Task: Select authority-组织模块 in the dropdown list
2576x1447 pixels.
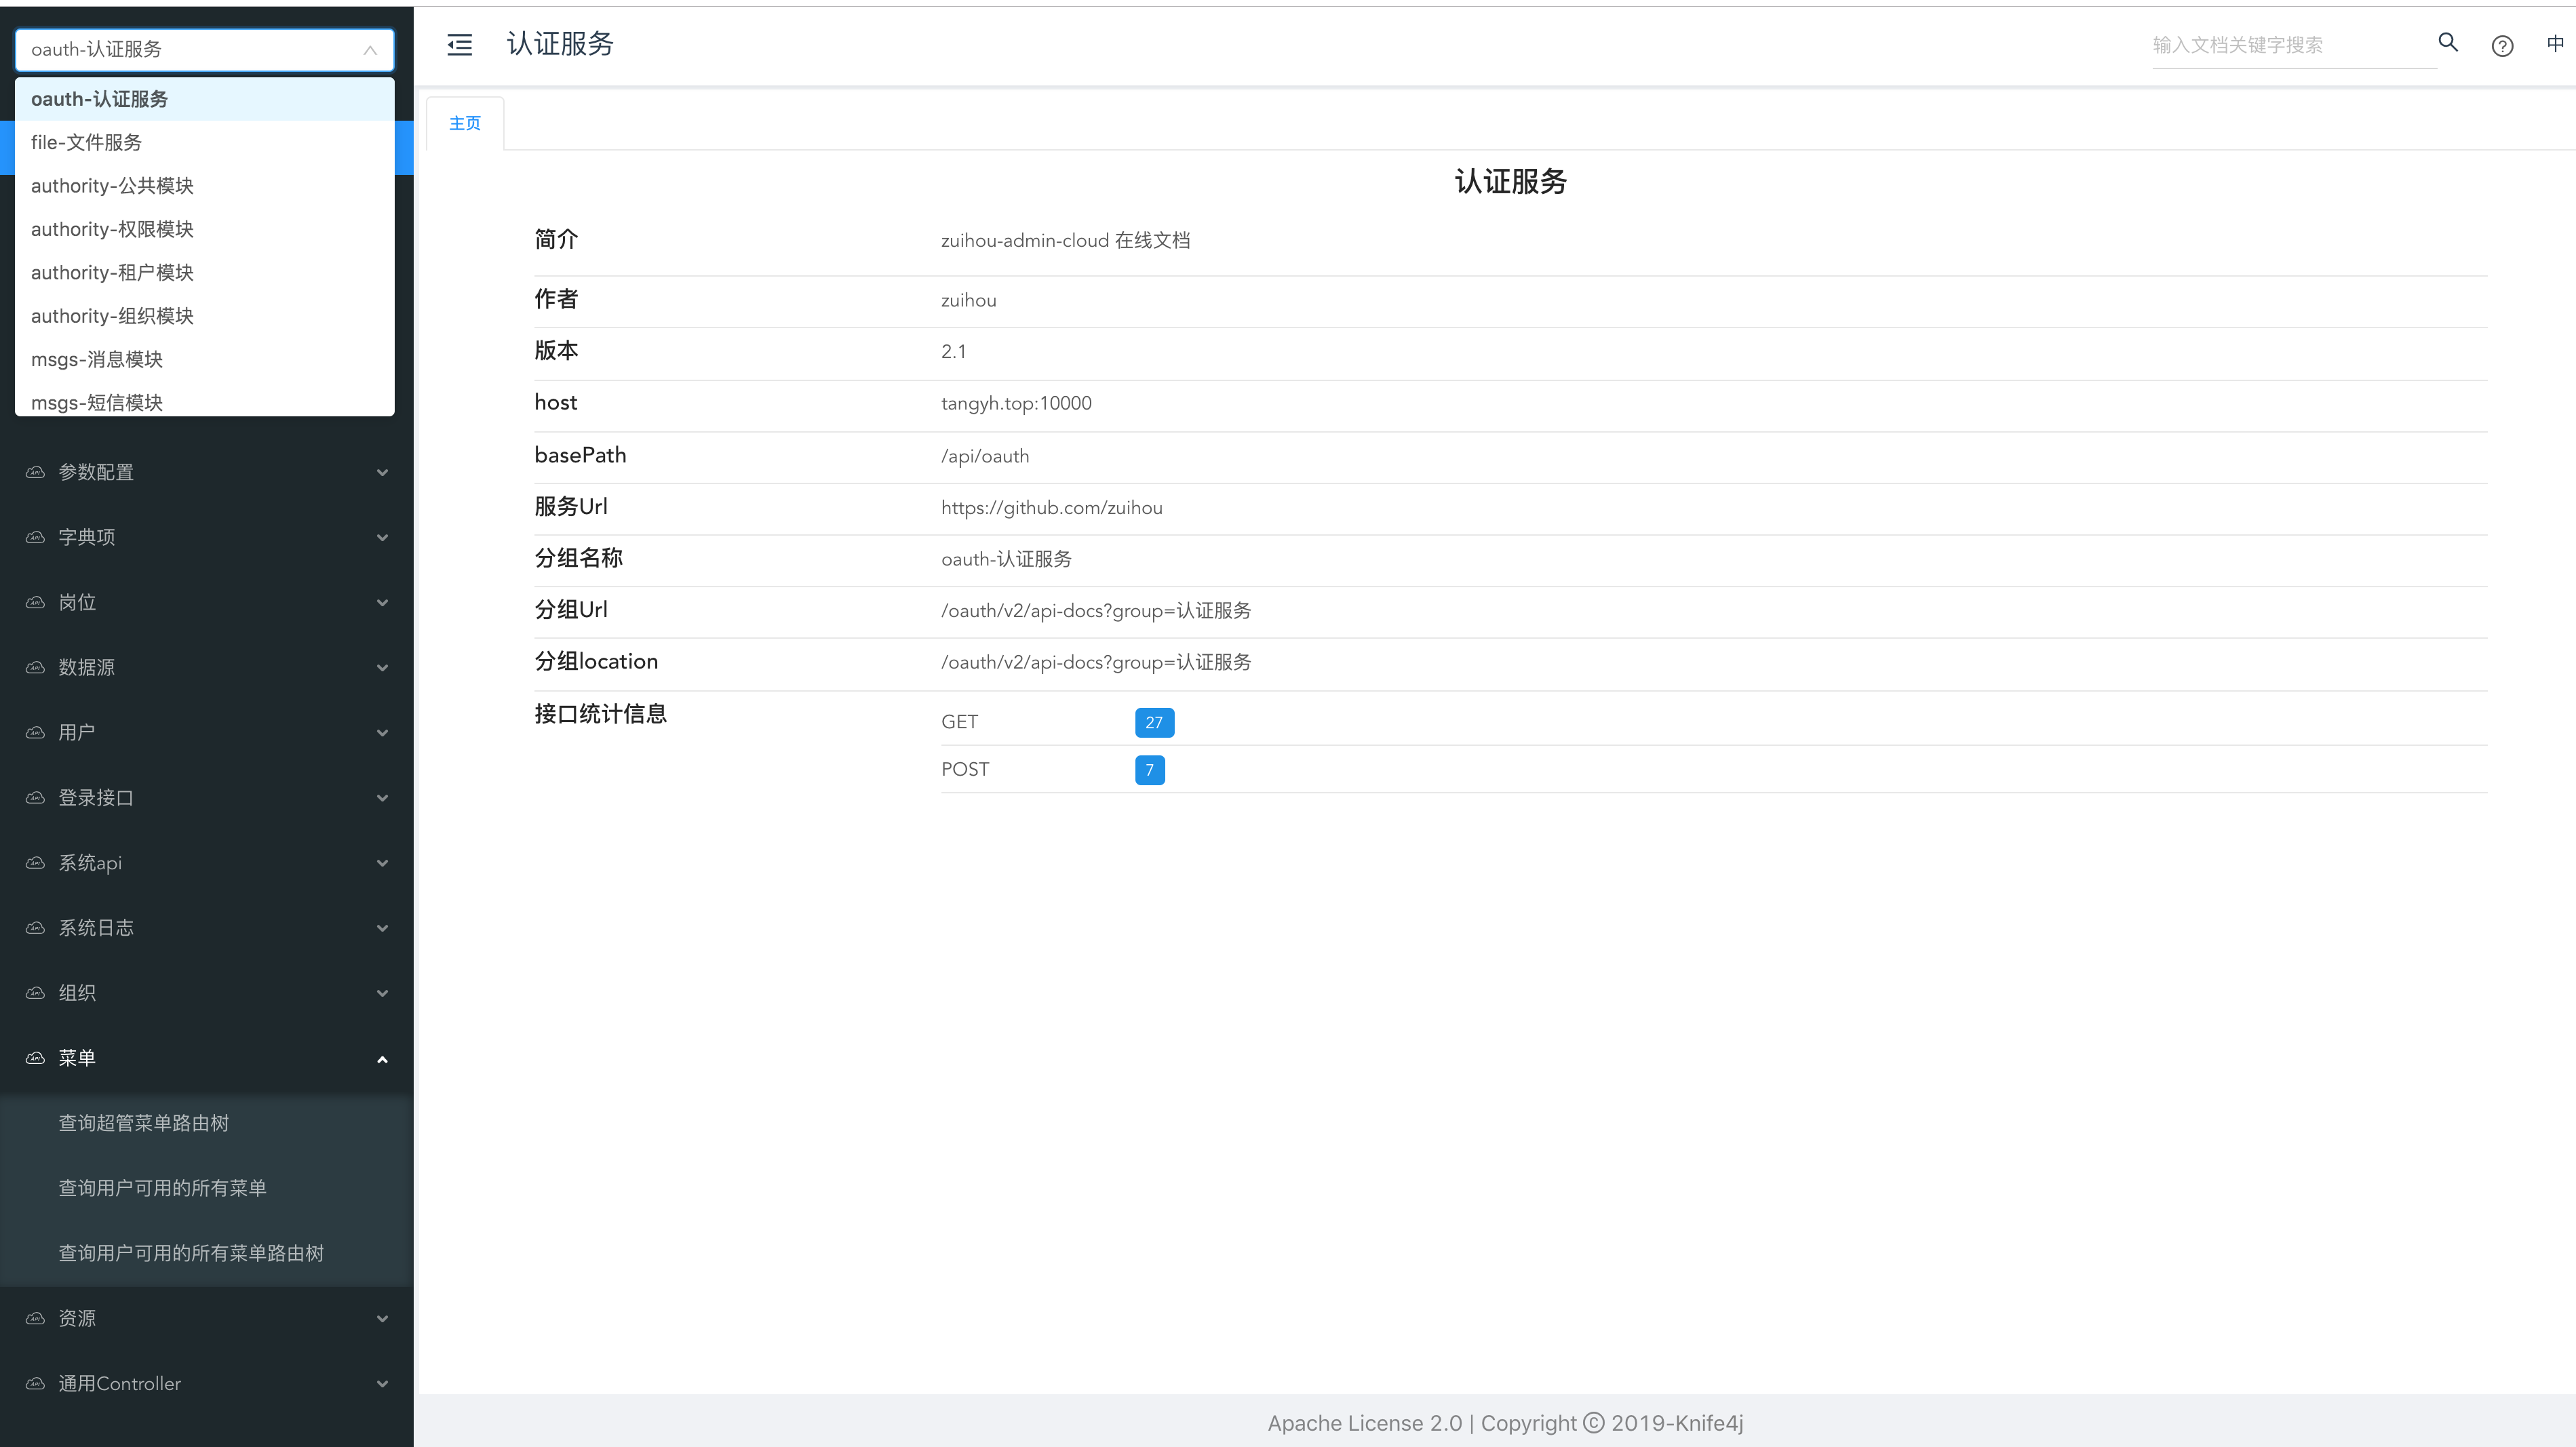Action: pos(204,316)
